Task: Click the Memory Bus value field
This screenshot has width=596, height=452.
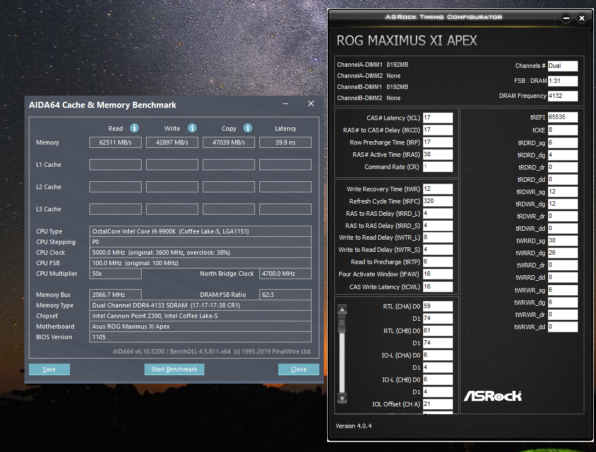Action: click(116, 295)
